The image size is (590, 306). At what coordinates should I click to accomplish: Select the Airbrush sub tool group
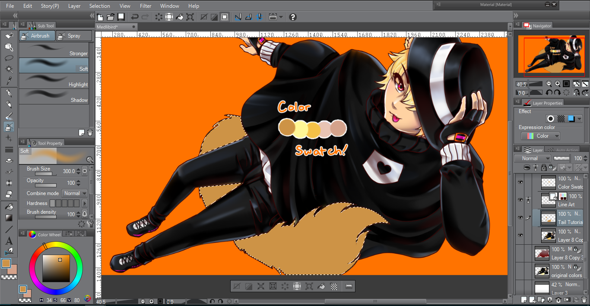(37, 36)
